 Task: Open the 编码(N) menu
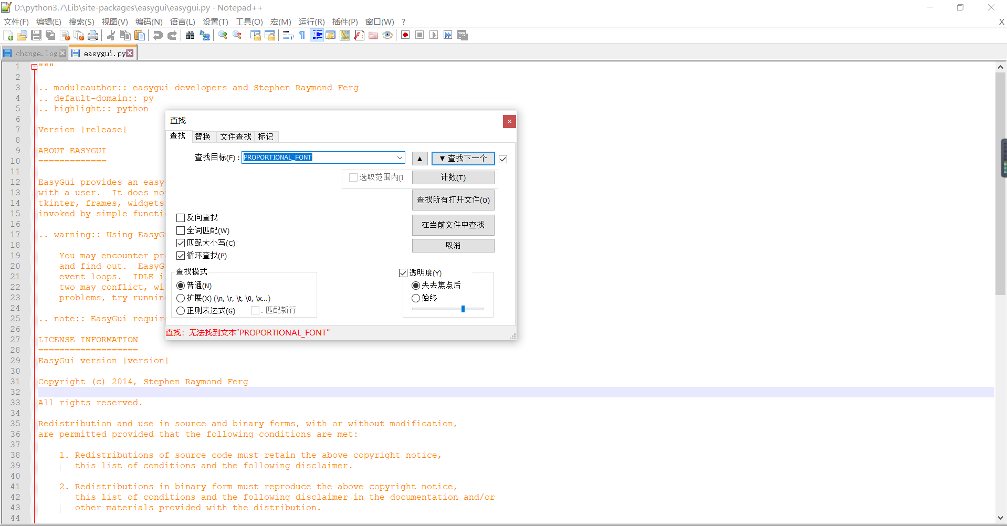(149, 22)
